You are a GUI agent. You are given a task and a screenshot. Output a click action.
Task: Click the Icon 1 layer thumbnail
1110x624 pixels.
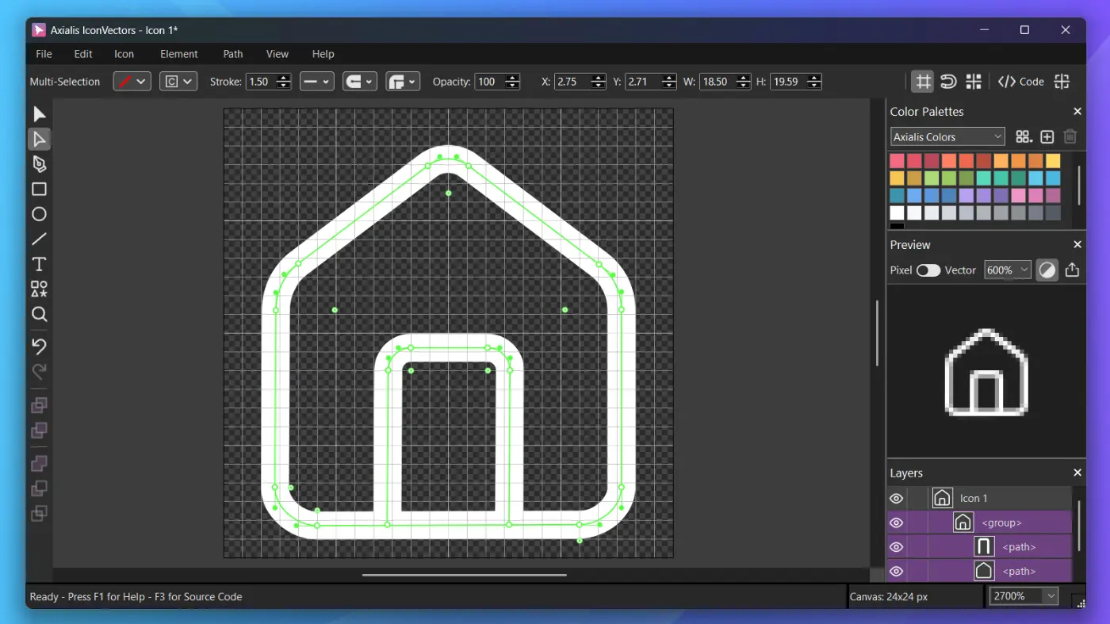tap(942, 498)
